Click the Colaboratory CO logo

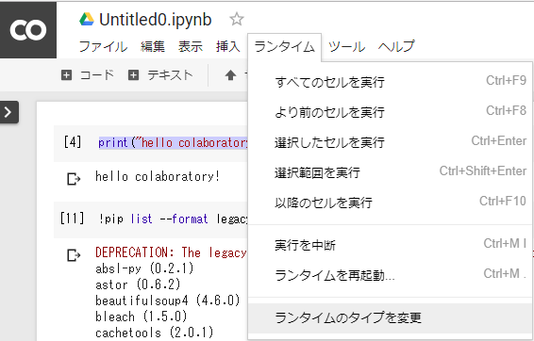click(28, 29)
